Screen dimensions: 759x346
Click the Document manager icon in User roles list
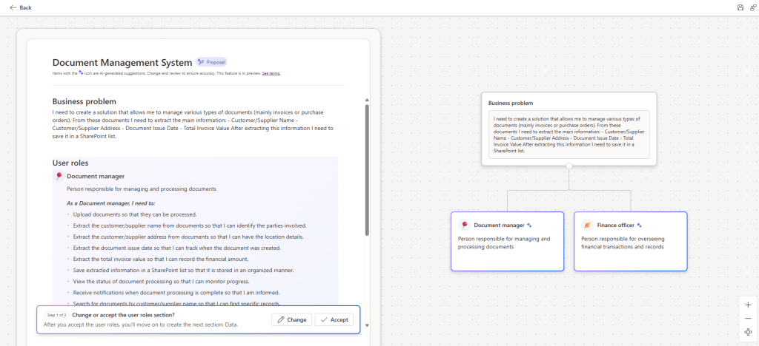click(x=58, y=176)
